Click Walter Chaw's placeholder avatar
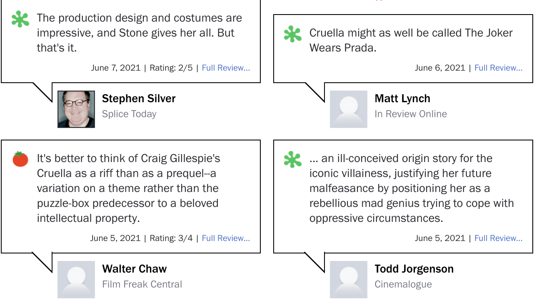This screenshot has height=300, width=534. click(76, 280)
